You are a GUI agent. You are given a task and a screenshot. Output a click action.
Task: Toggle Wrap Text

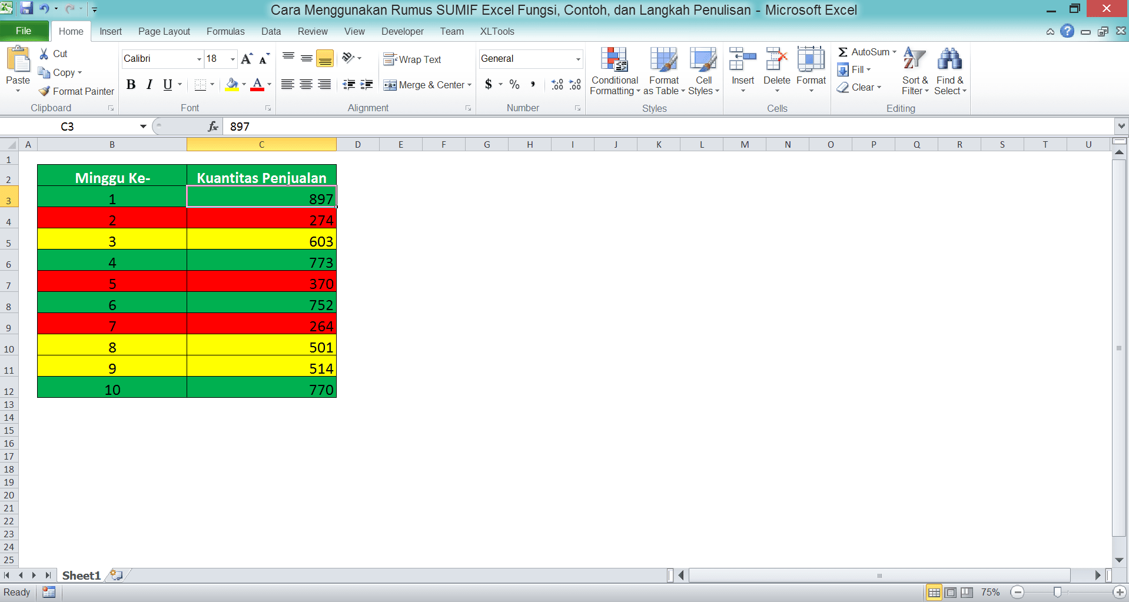[x=412, y=59]
